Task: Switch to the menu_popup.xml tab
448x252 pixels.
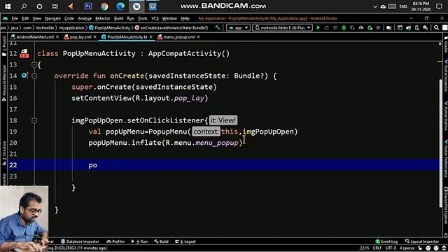Action: 179,37
